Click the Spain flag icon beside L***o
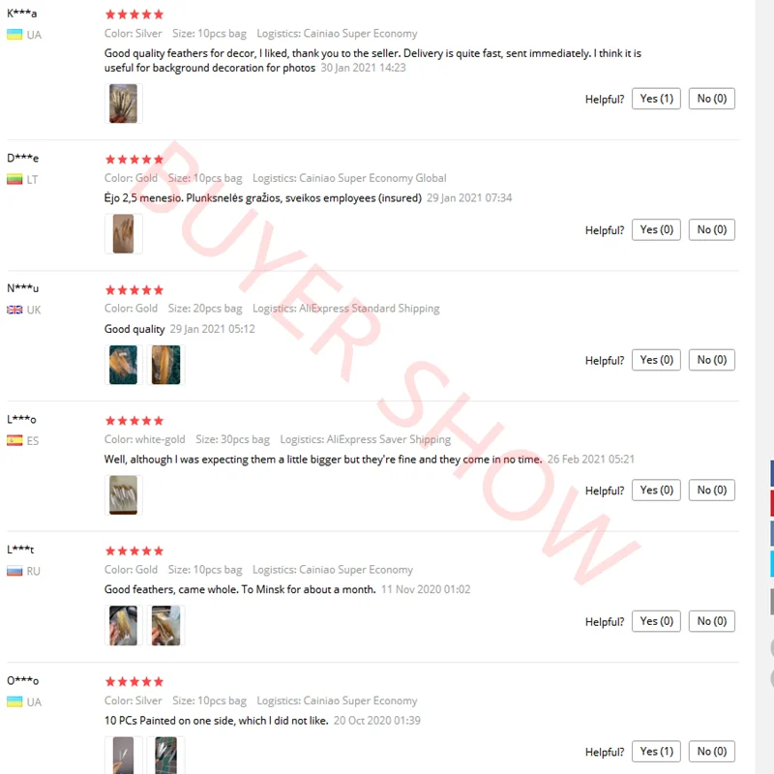Viewport: 774px width, 774px height. [x=15, y=440]
